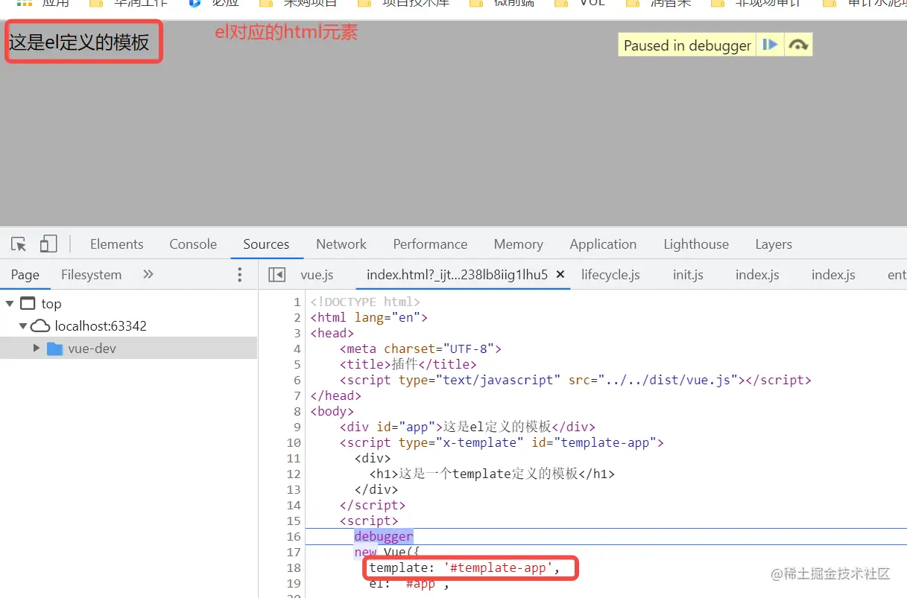
Task: Set breakpoint on line 18 gutter
Action: [294, 567]
